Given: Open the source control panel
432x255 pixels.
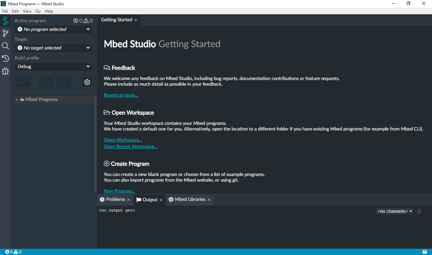Looking at the screenshot, I should pos(5,33).
